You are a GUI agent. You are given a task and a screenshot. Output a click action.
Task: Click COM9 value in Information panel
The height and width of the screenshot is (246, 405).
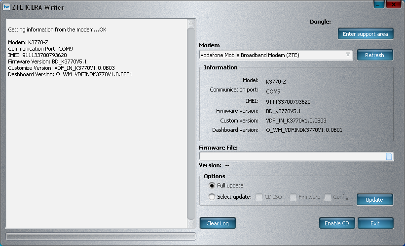(273, 92)
